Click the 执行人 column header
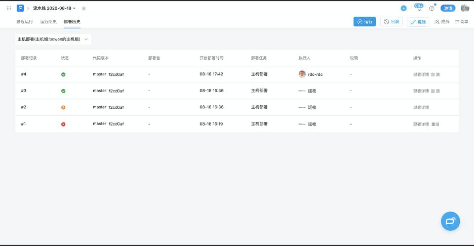 (304, 58)
